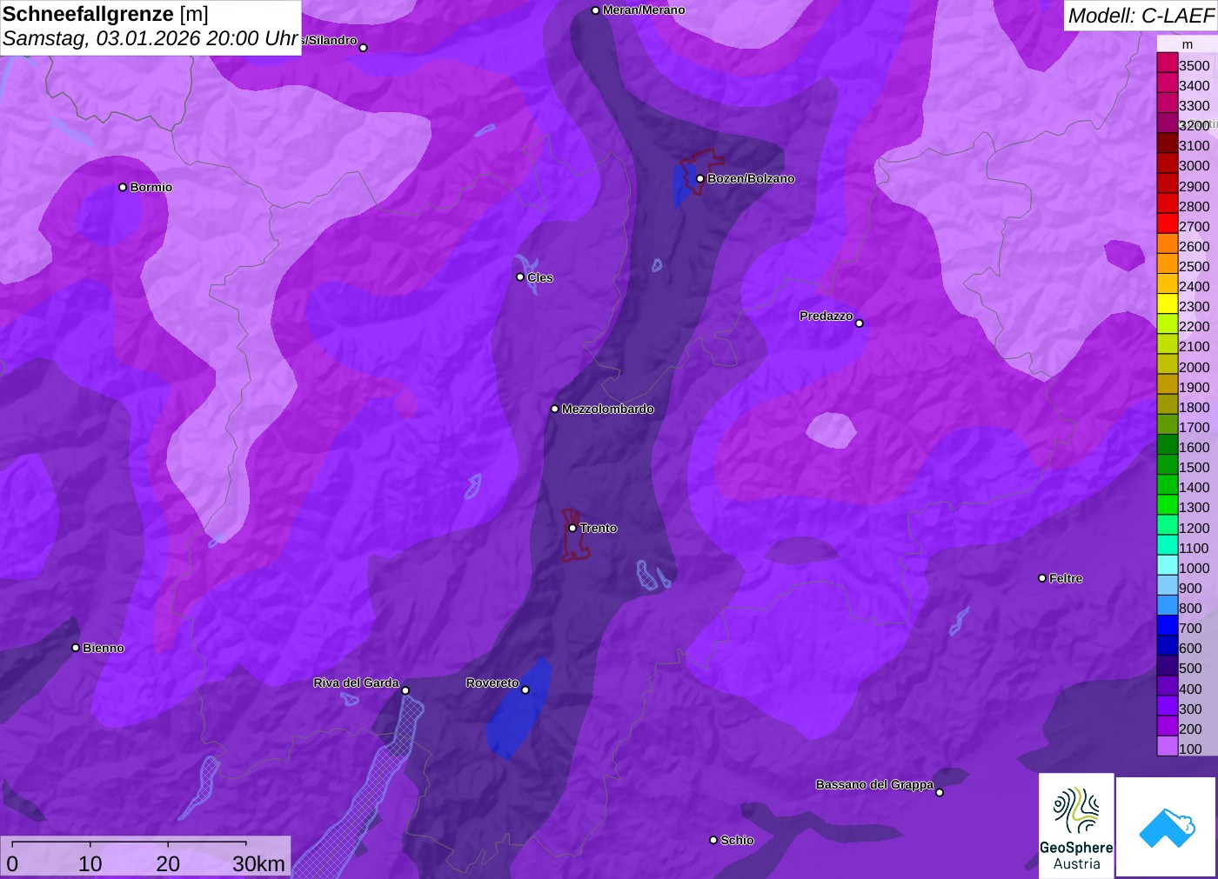
Task: Click the Trento city marker dot
Action: [572, 528]
